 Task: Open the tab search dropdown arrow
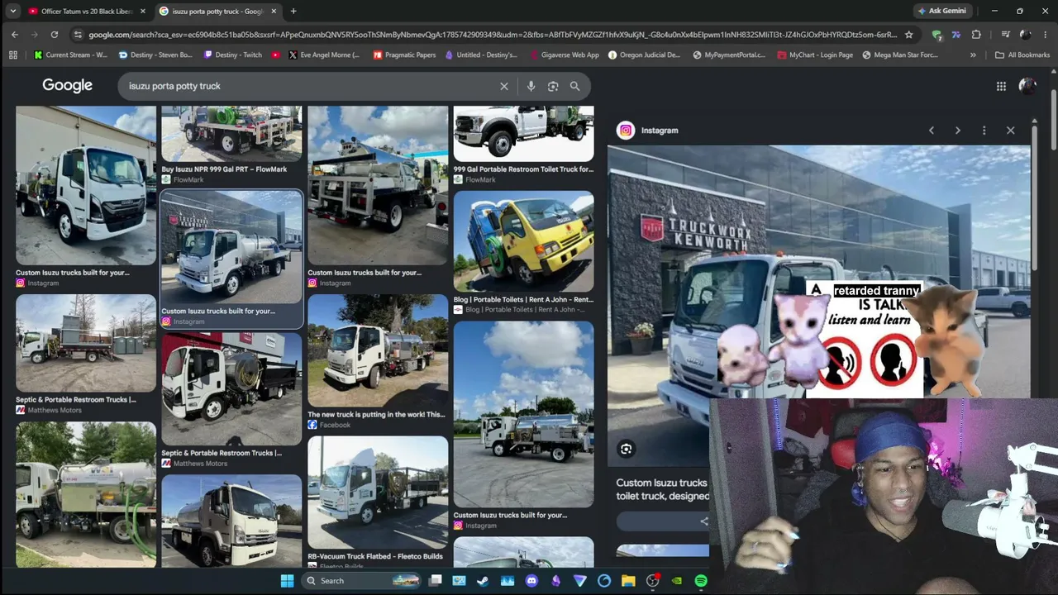click(13, 11)
